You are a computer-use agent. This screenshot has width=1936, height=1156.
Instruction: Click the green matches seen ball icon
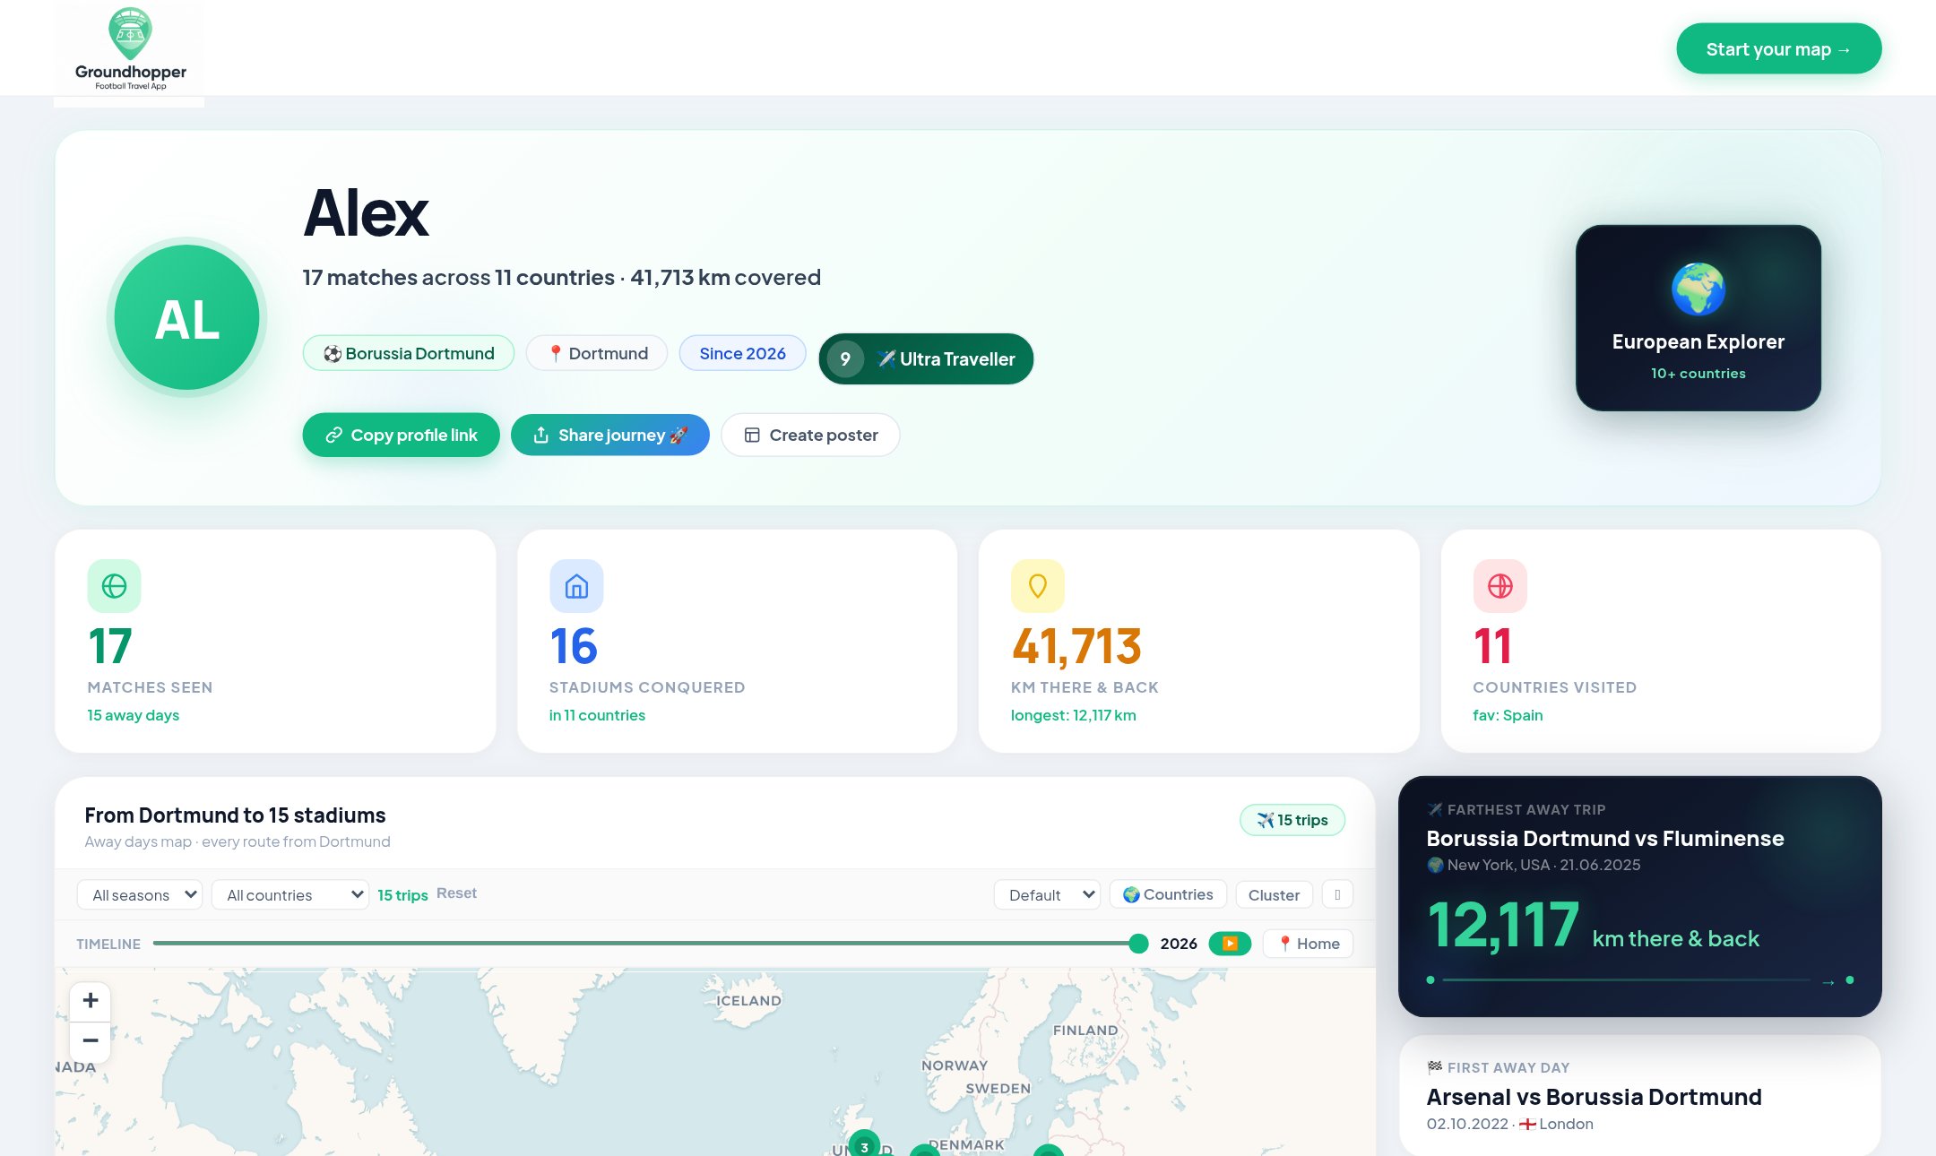click(x=114, y=586)
